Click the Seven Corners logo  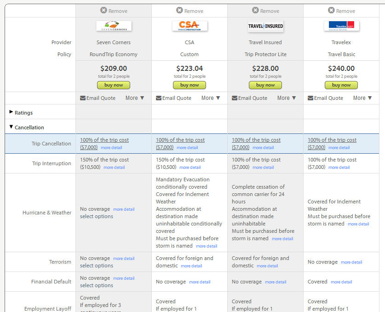click(114, 26)
